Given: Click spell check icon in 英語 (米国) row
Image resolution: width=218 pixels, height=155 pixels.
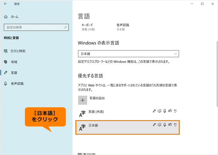Looking at the screenshot, I should (175, 111).
